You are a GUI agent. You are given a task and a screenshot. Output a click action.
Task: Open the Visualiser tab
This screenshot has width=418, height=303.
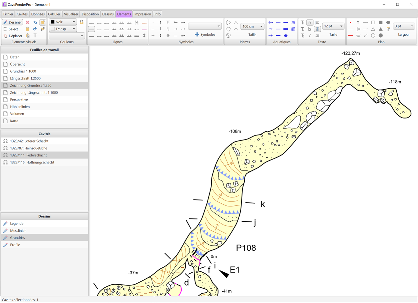[71, 14]
